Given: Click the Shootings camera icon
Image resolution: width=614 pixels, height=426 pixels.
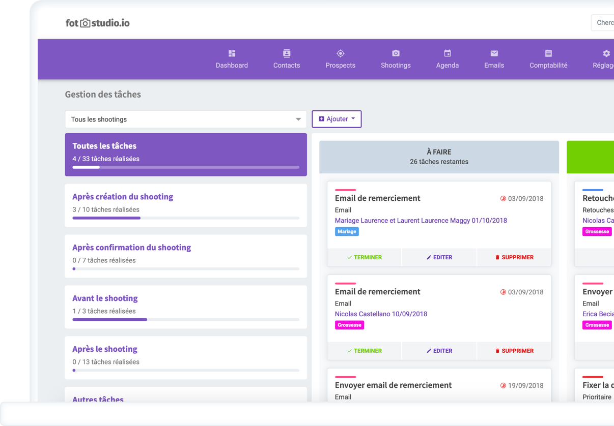Looking at the screenshot, I should [x=396, y=53].
